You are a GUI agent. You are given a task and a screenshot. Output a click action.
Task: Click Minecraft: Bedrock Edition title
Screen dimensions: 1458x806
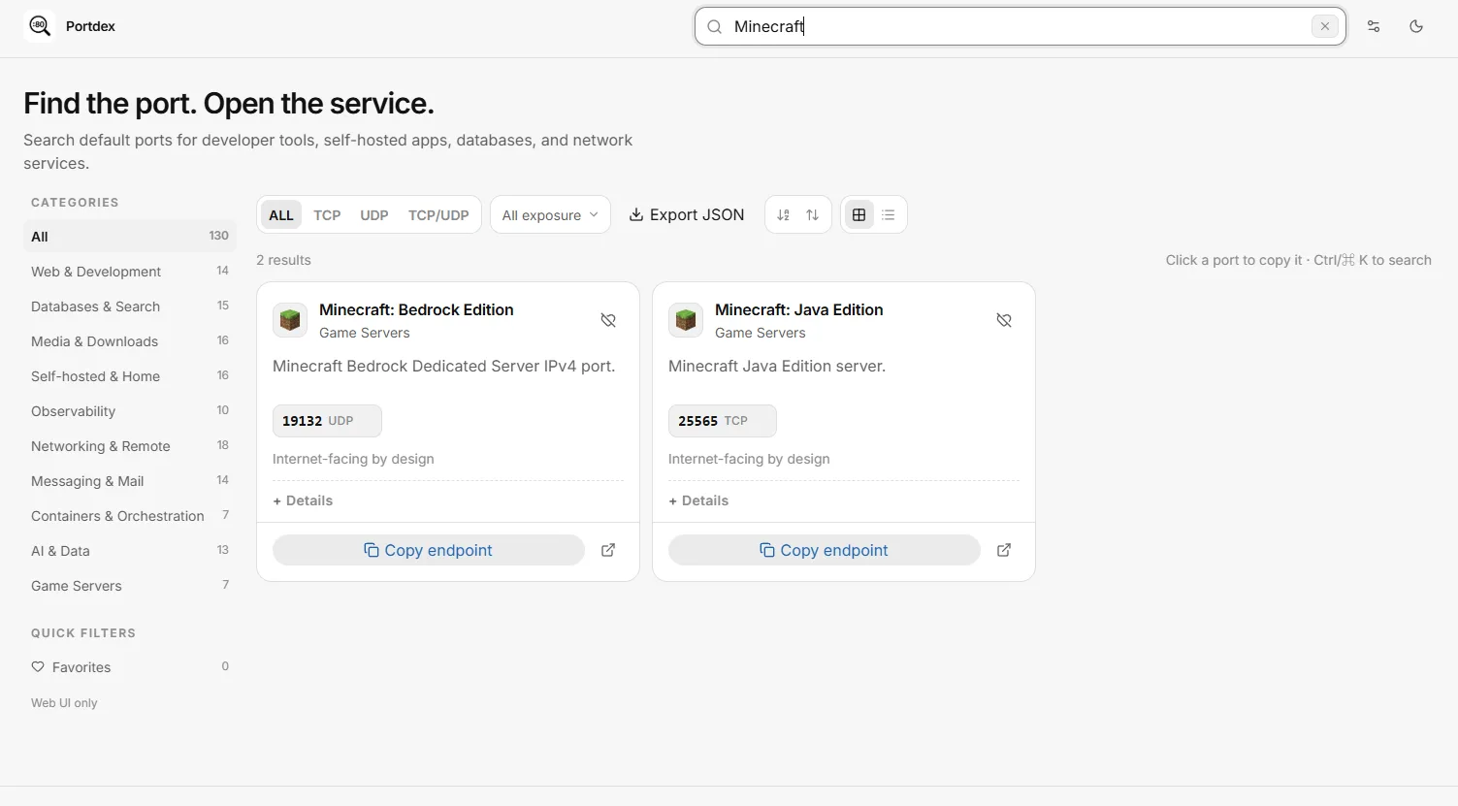[416, 309]
